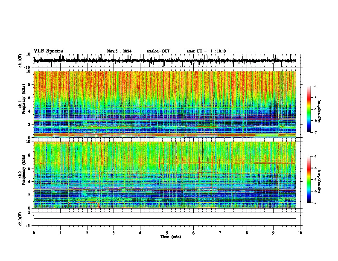Screen dimensions: 338x261
Task: Click time axis tick label '8'
Action: [x=247, y=233]
